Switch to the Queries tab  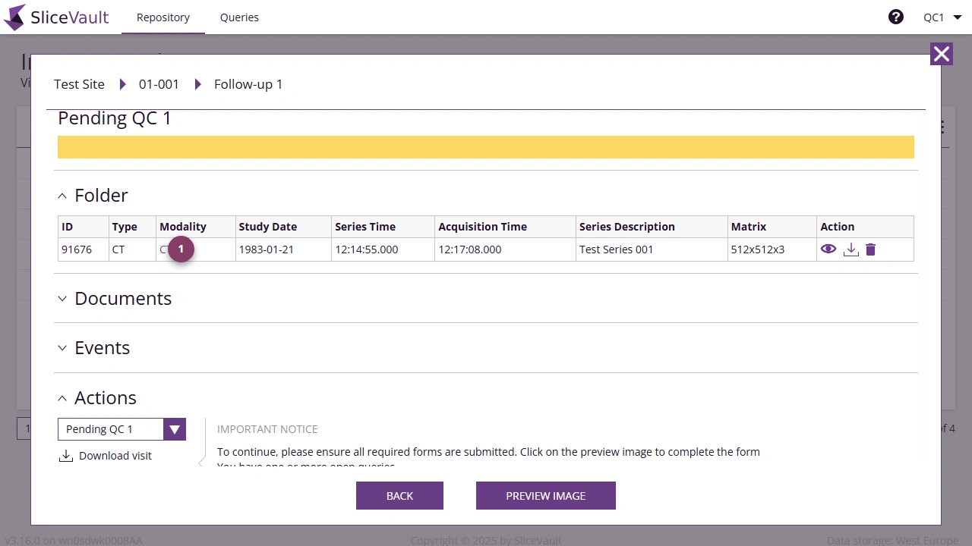coord(239,17)
